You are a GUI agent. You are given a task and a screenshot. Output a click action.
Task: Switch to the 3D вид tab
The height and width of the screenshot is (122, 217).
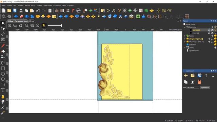point(32,21)
